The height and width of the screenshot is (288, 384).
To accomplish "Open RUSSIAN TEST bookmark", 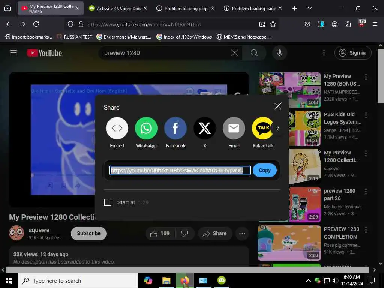I will click(75, 37).
